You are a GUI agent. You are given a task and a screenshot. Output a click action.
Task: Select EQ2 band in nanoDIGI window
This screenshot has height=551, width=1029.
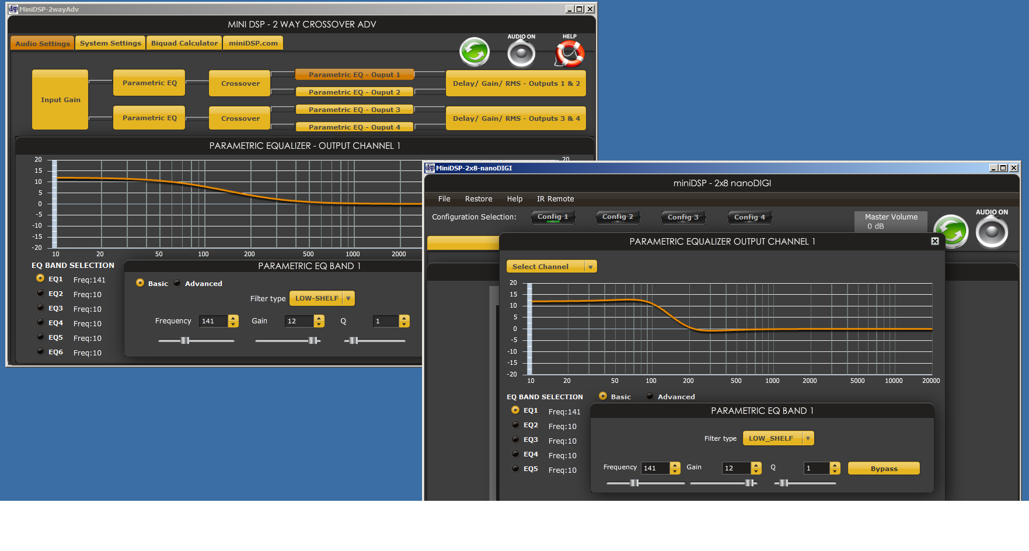[x=515, y=425]
